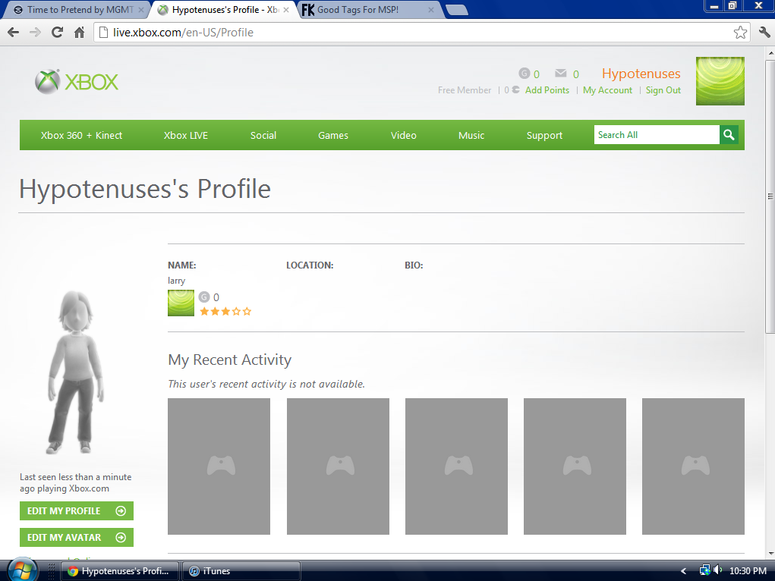This screenshot has height=581, width=775.
Task: Bookmark this page with the star icon
Action: (740, 33)
